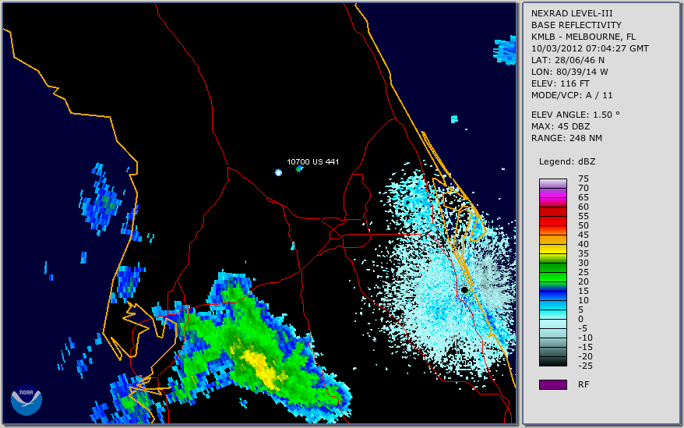Select the 'BASE REFLECTIVITY' text
Viewport: 684px width, 428px height.
point(576,25)
